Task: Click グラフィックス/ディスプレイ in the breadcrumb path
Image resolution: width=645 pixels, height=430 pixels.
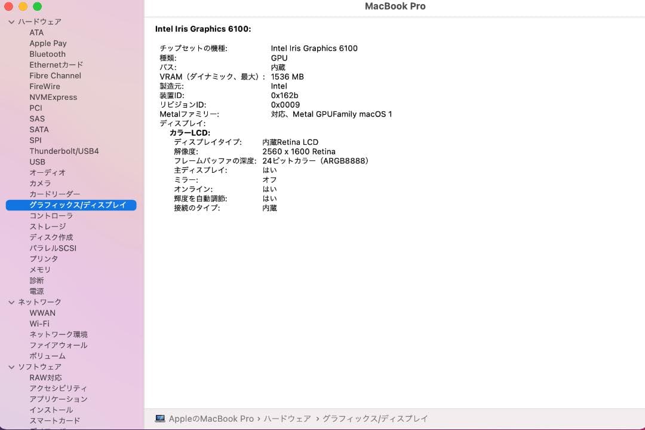Action: click(374, 419)
